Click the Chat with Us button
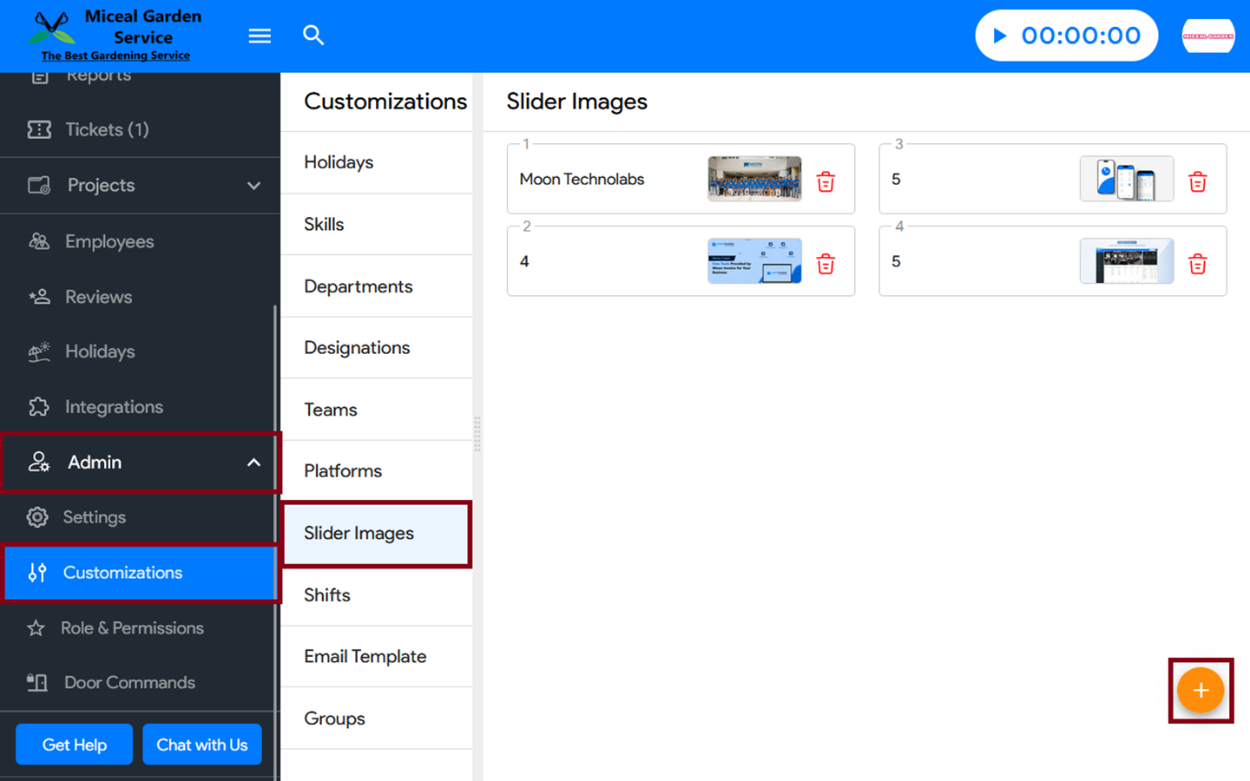Screen dimensions: 1250x781 201,745
